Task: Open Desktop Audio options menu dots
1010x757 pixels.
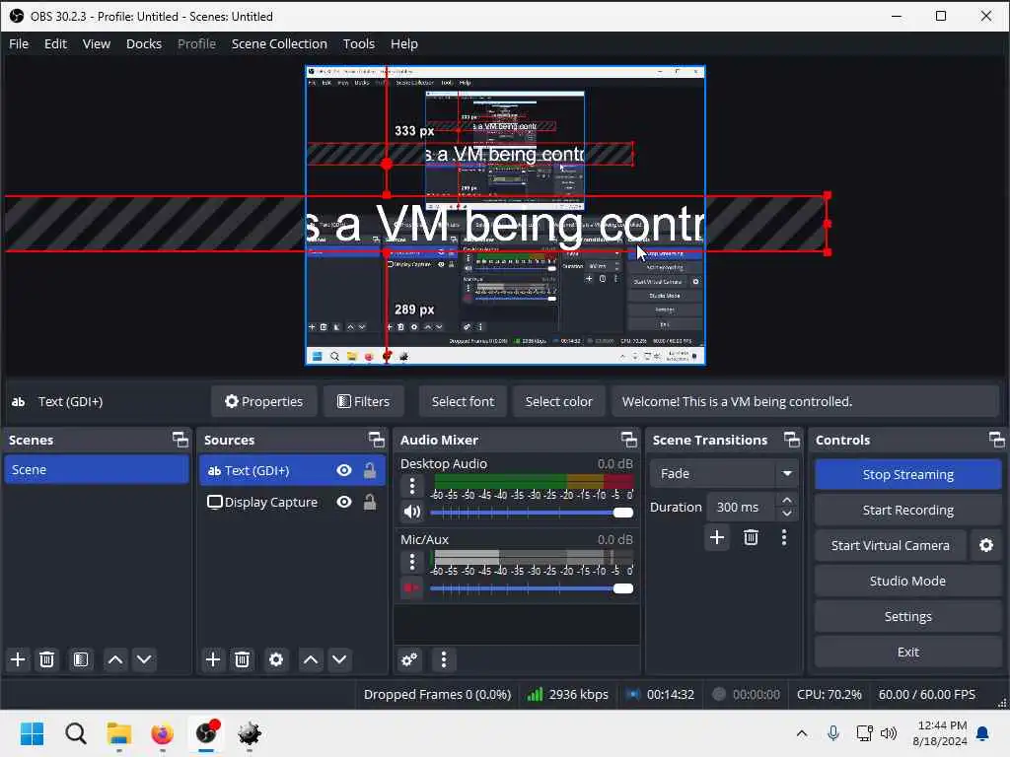Action: point(412,486)
